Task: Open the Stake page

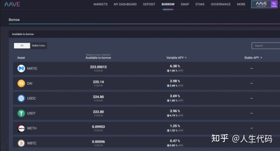Action: pos(200,4)
